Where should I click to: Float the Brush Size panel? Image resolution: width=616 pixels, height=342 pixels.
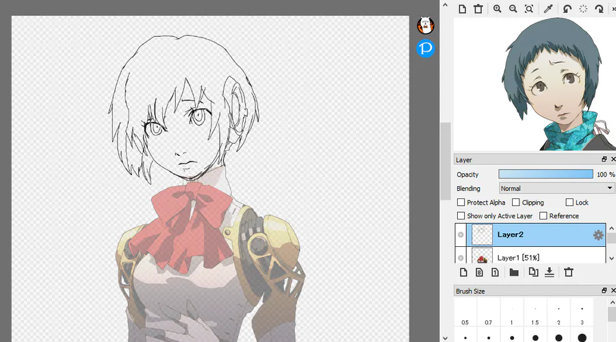[x=604, y=291]
